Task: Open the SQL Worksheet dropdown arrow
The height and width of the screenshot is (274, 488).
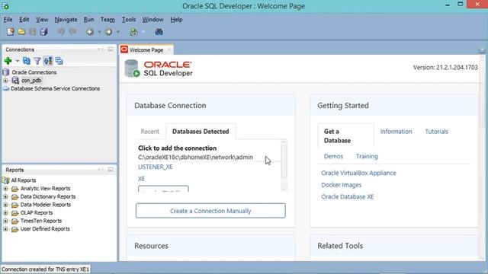Action: point(143,32)
